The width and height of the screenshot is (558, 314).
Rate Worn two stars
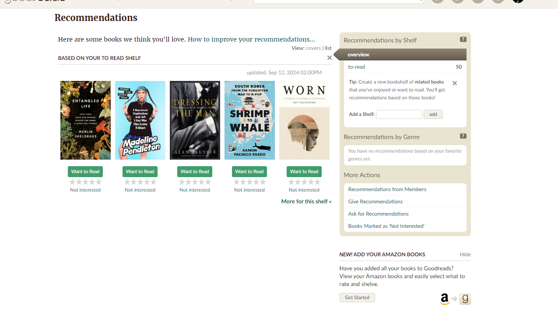pos(298,182)
